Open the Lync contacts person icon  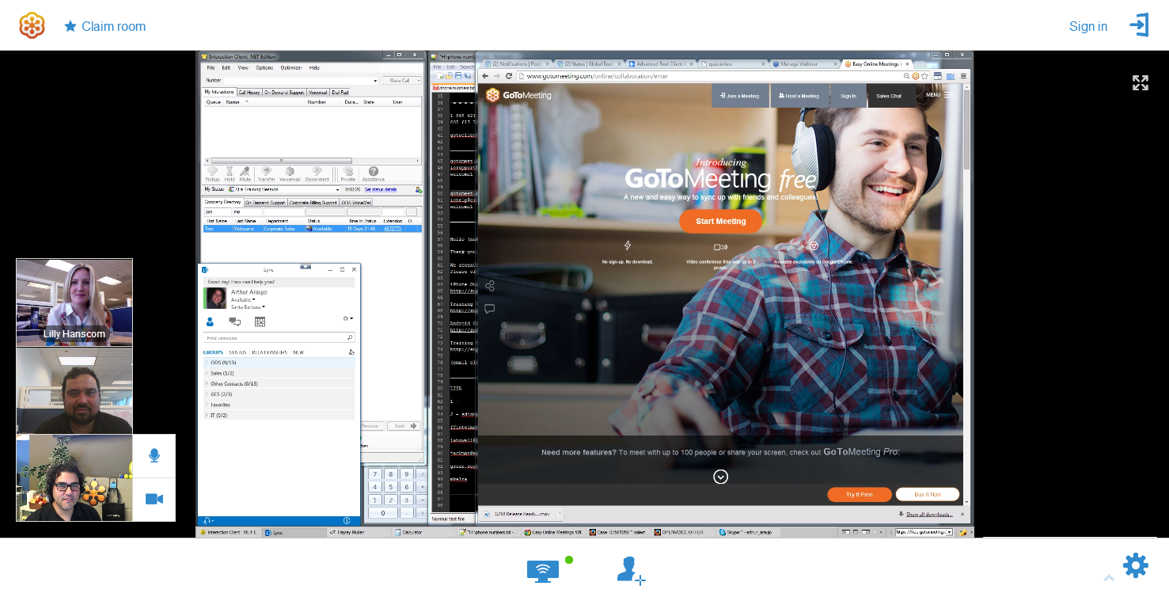click(x=210, y=321)
